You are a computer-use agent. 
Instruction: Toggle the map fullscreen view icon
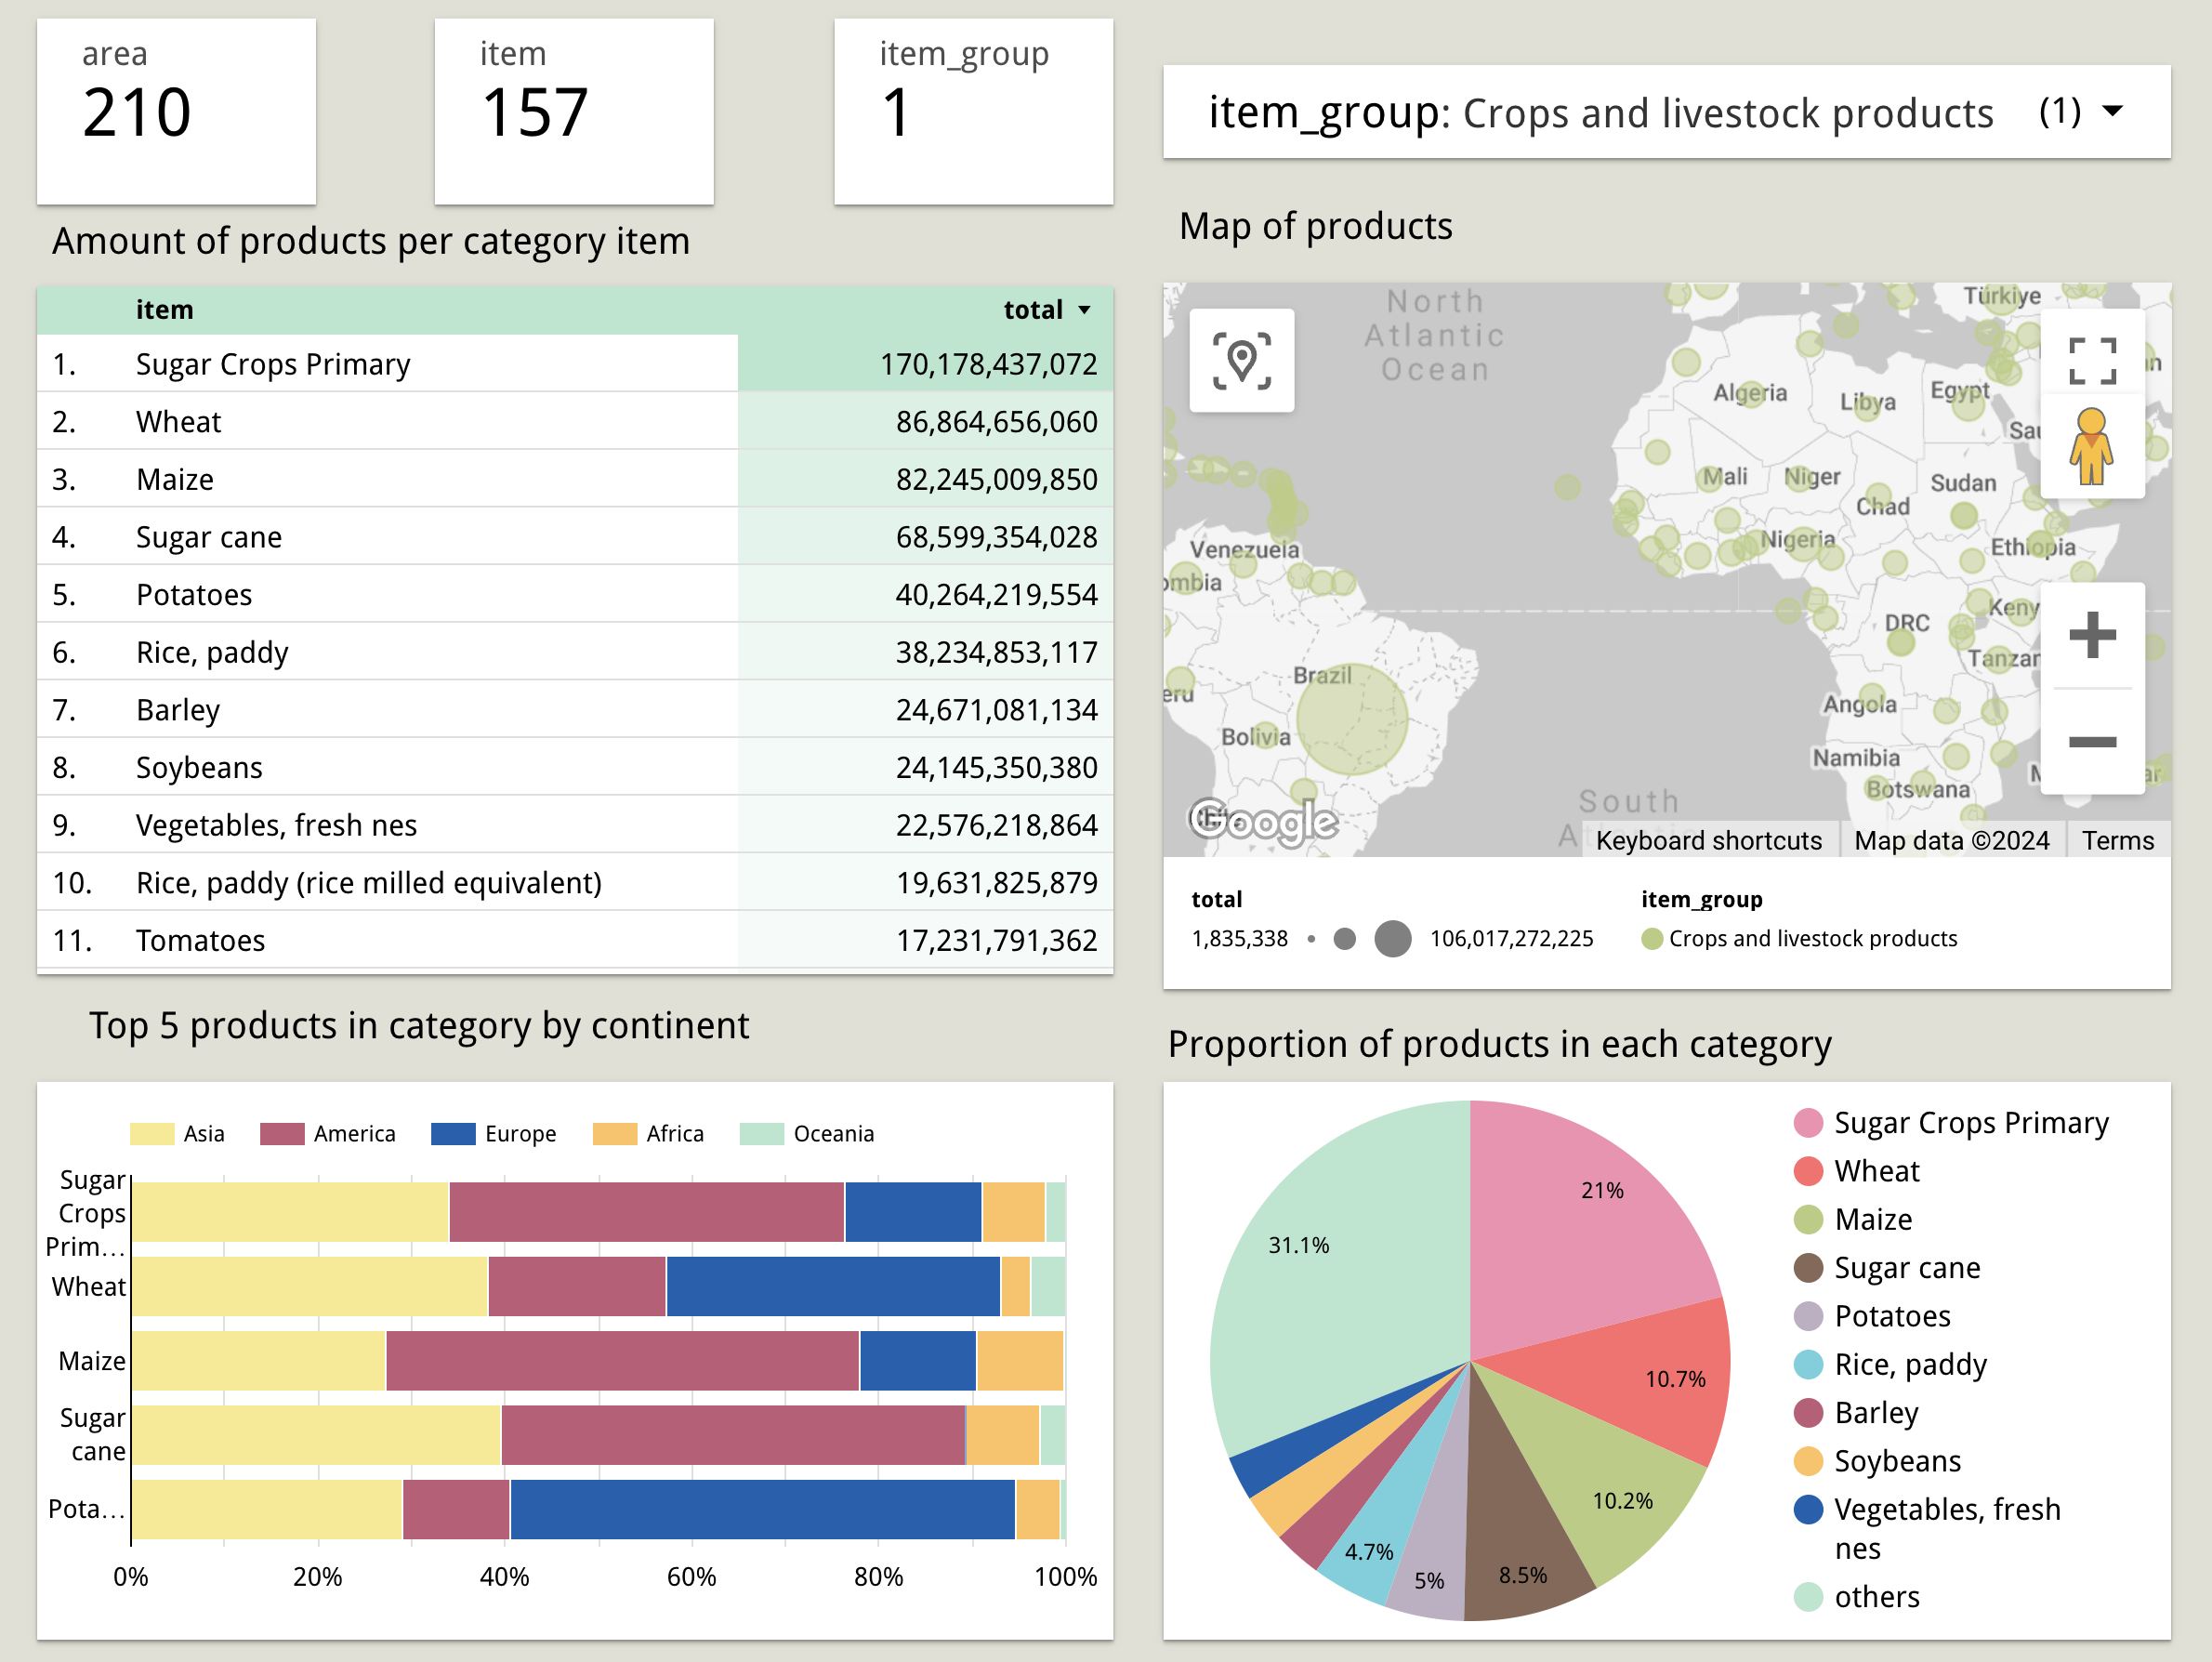click(x=2092, y=360)
